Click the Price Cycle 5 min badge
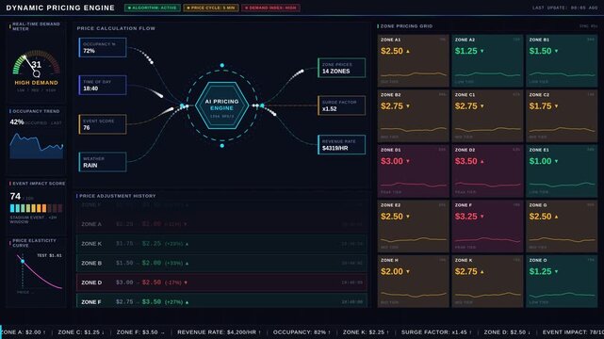Viewport: 604px width, 339px height. coord(211,8)
